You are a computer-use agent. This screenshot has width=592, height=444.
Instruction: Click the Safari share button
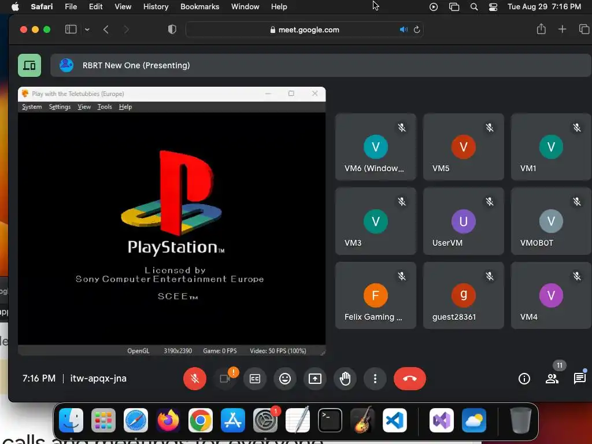tap(541, 29)
